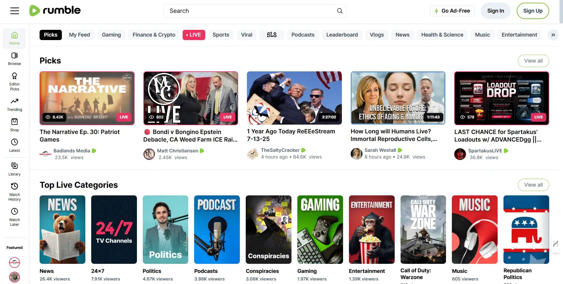Open first featured channel avatar in sidebar
Image resolution: width=563 pixels, height=284 pixels.
[14, 262]
